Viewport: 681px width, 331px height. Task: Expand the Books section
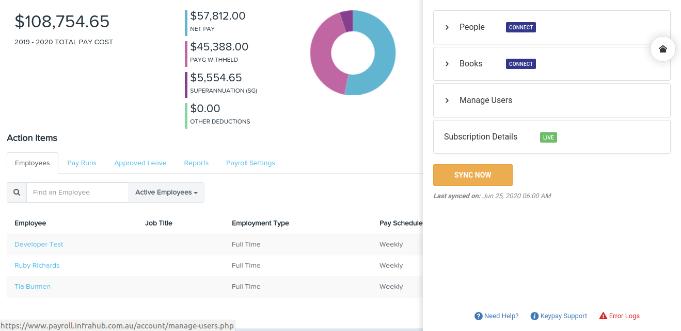(447, 64)
